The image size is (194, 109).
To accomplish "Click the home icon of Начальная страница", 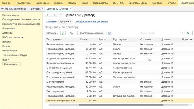I will coord(2,9).
